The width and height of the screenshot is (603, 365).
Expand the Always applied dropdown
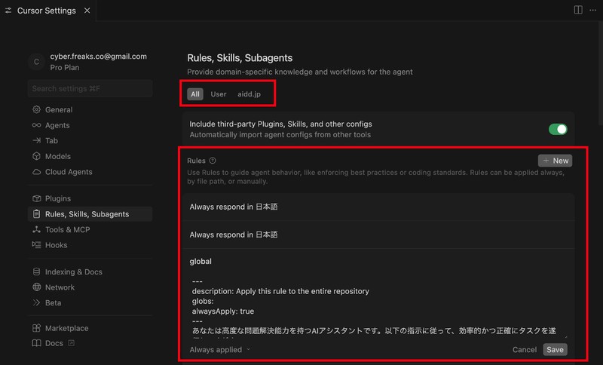click(220, 350)
